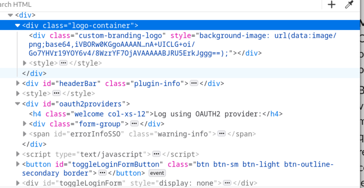Click the ellipsis badge in errorInfoSSO span
This screenshot has width=364, height=188.
222,134
